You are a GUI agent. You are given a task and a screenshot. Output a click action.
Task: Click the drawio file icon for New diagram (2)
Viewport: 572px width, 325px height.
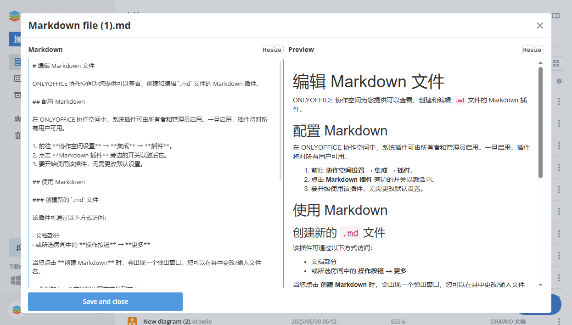click(x=132, y=321)
